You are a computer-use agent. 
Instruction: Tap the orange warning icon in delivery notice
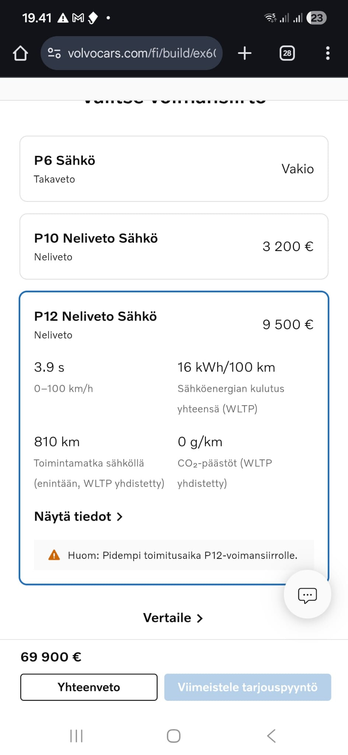pos(54,555)
